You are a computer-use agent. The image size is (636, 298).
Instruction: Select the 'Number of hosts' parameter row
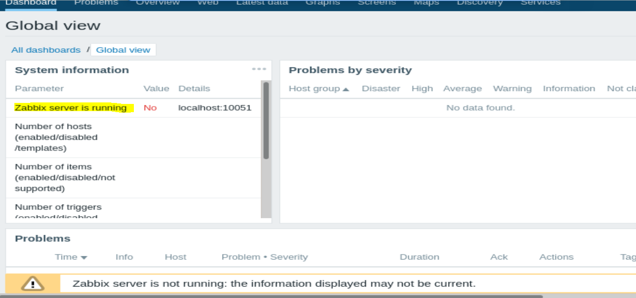pyautogui.click(x=133, y=137)
